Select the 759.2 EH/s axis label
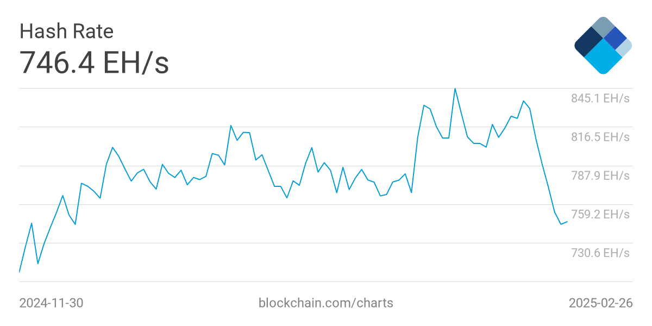The image size is (652, 326). pos(600,214)
